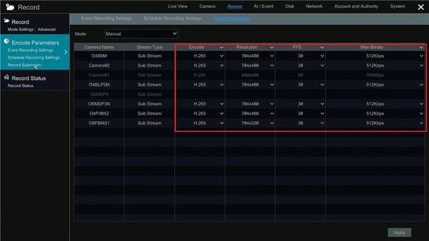Select the Camera02 camera name cell
The image size is (429, 241).
pyautogui.click(x=99, y=65)
